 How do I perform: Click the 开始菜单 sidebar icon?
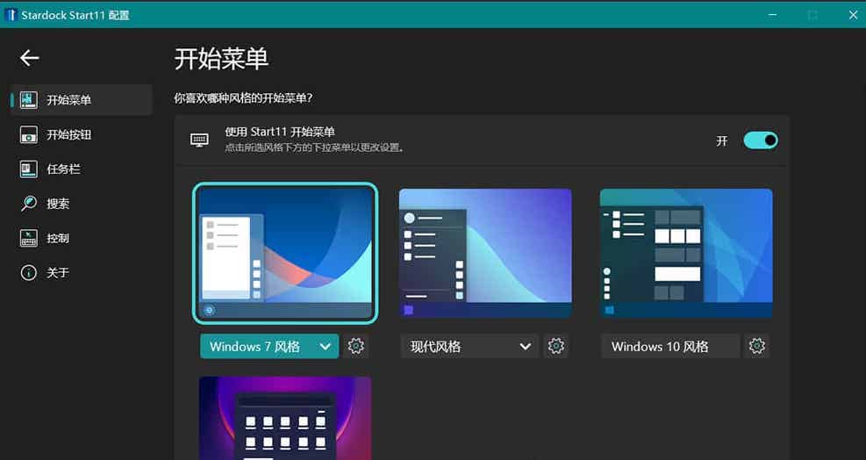[x=29, y=99]
